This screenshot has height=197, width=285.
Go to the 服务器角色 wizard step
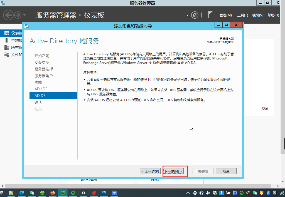click(x=44, y=76)
